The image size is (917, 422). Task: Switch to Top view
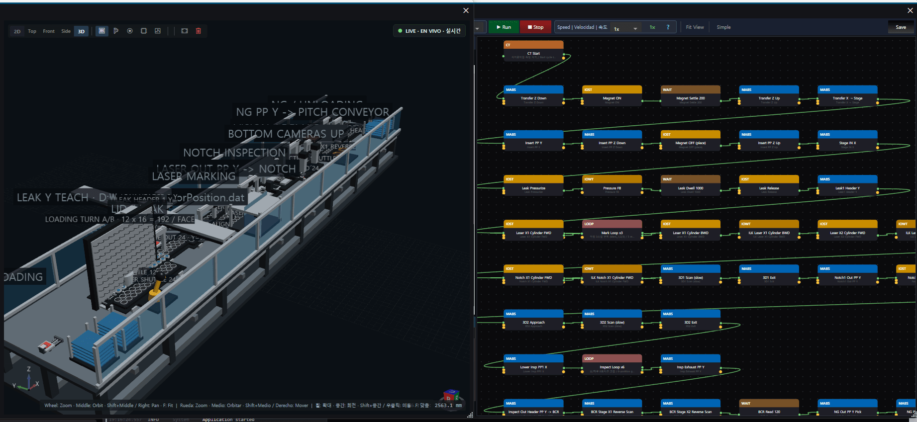(x=32, y=31)
